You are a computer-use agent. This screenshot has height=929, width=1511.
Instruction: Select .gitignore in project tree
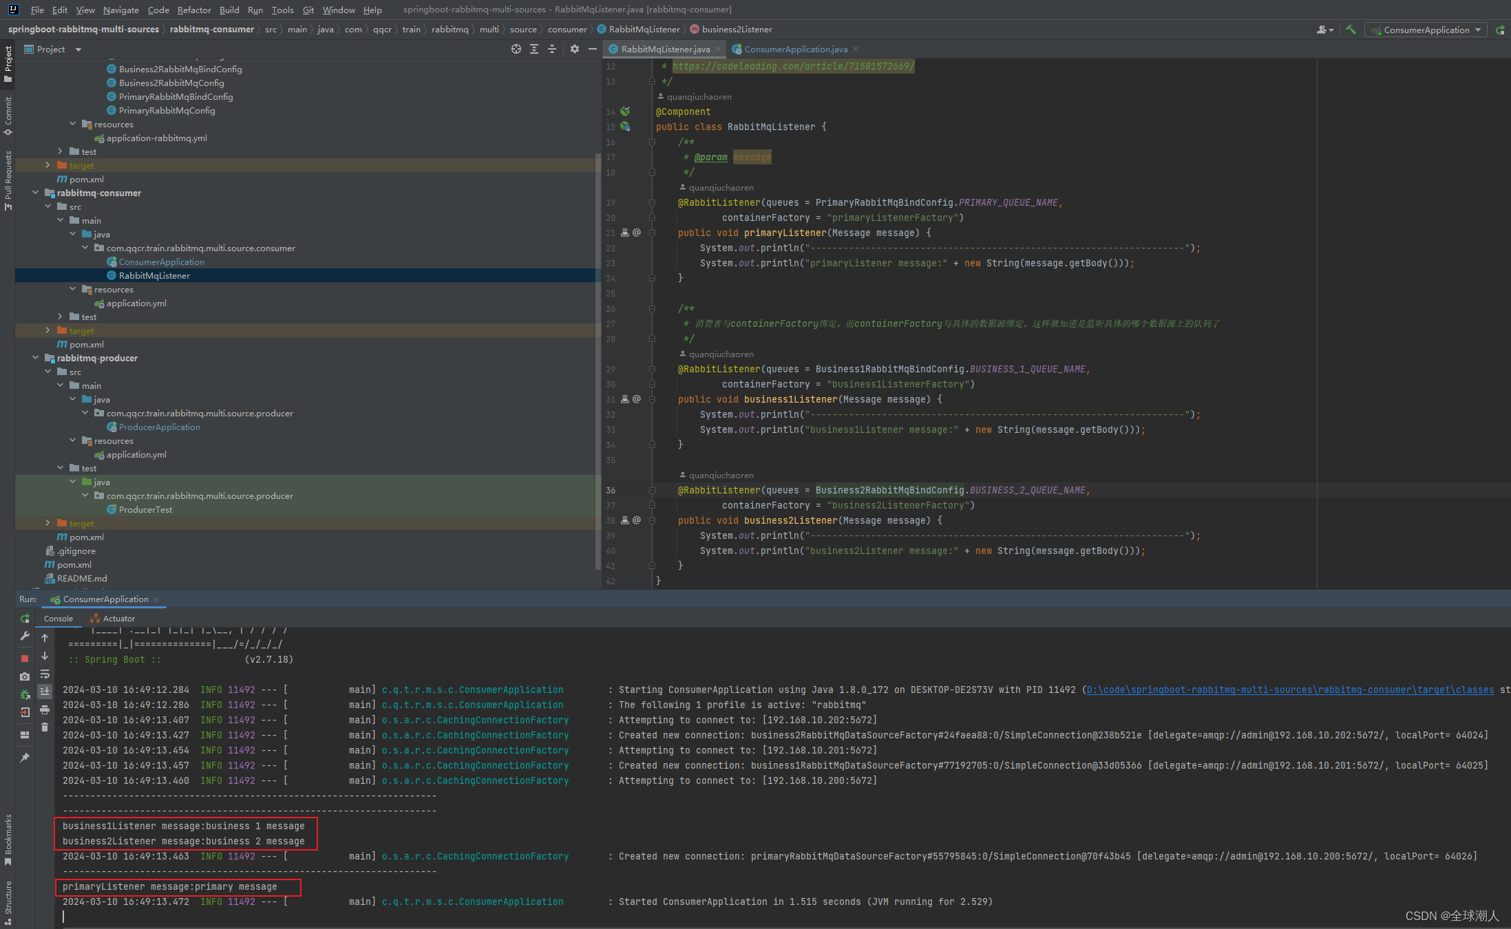(x=76, y=551)
